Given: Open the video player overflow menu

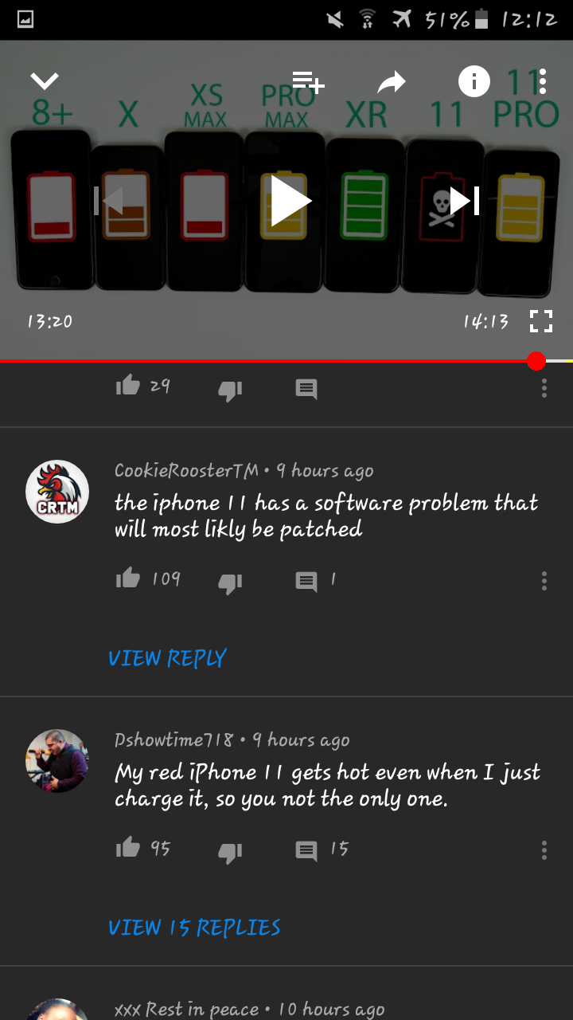Looking at the screenshot, I should pyautogui.click(x=543, y=81).
